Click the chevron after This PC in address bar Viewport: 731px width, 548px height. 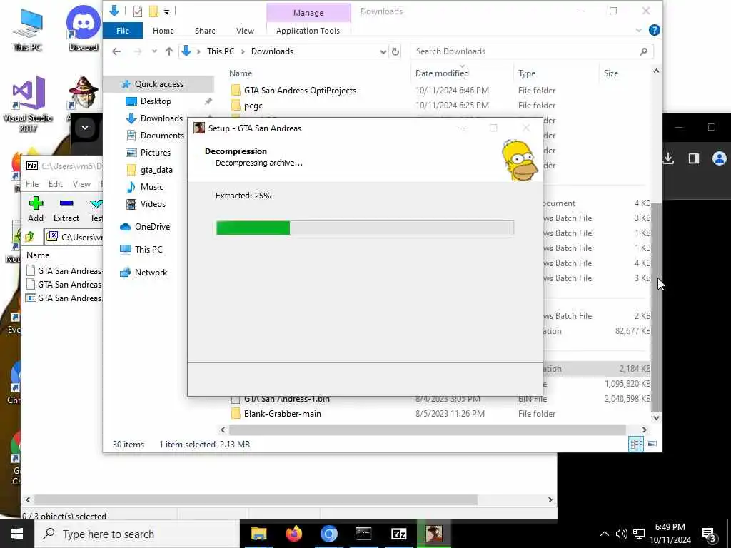click(243, 51)
